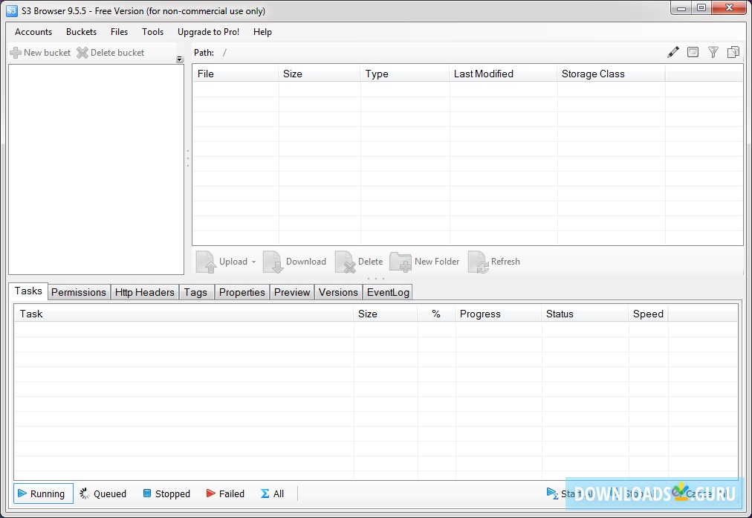Screen dimensions: 752x518
Task: Click the square window icon beside the pencil
Action: pos(693,52)
